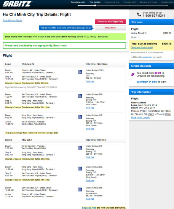View seat map for flight 862
The height and width of the screenshot is (209, 174).
tap(90, 180)
